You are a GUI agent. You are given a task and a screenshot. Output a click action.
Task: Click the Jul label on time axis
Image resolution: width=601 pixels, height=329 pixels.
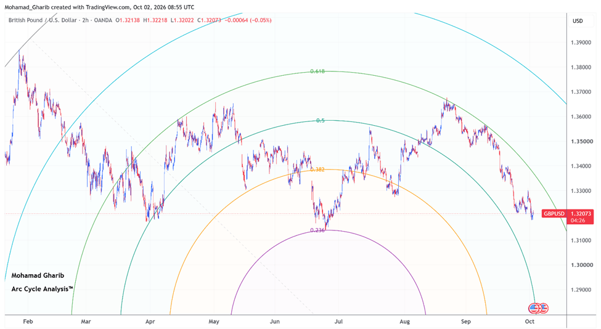[338, 322]
